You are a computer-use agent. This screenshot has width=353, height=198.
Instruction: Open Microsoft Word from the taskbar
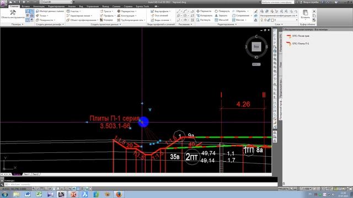[28, 194]
